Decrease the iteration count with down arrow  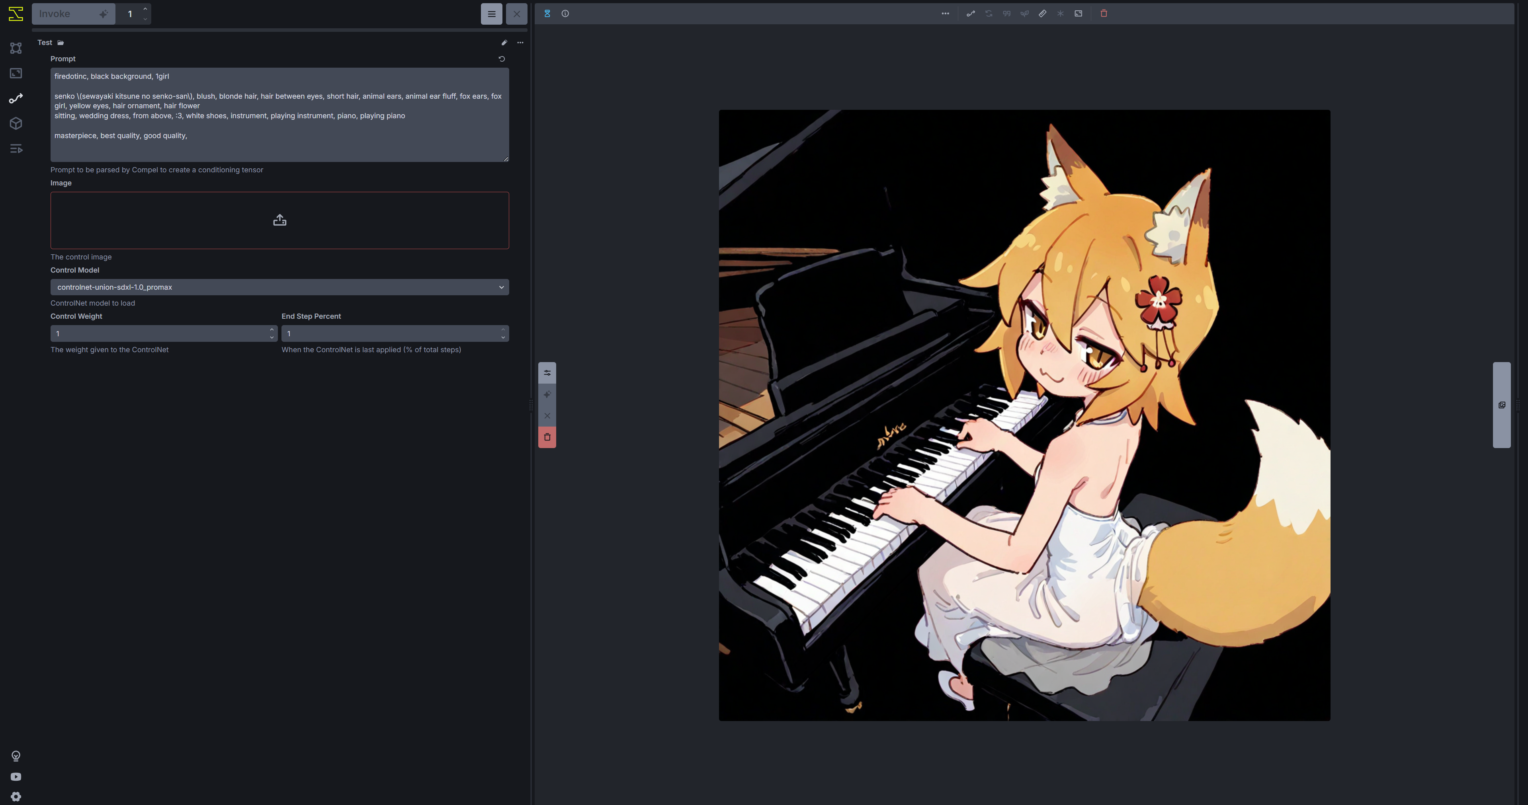(x=145, y=19)
